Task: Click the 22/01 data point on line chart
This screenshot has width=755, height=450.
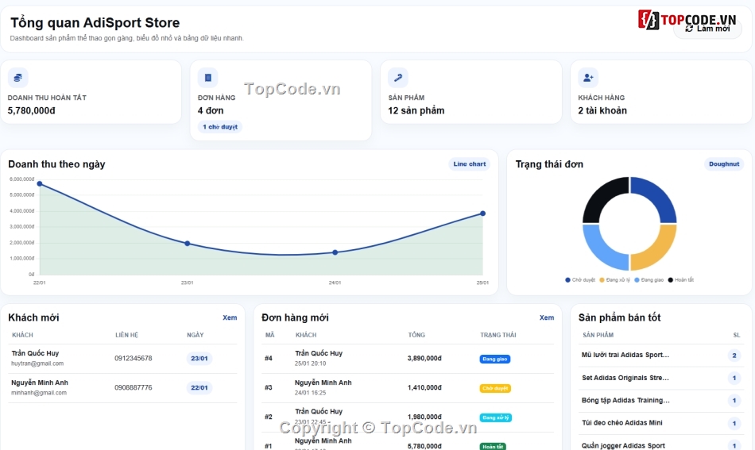Action: (x=40, y=183)
